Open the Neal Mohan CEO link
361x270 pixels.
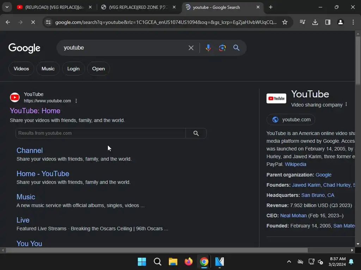click(293, 216)
